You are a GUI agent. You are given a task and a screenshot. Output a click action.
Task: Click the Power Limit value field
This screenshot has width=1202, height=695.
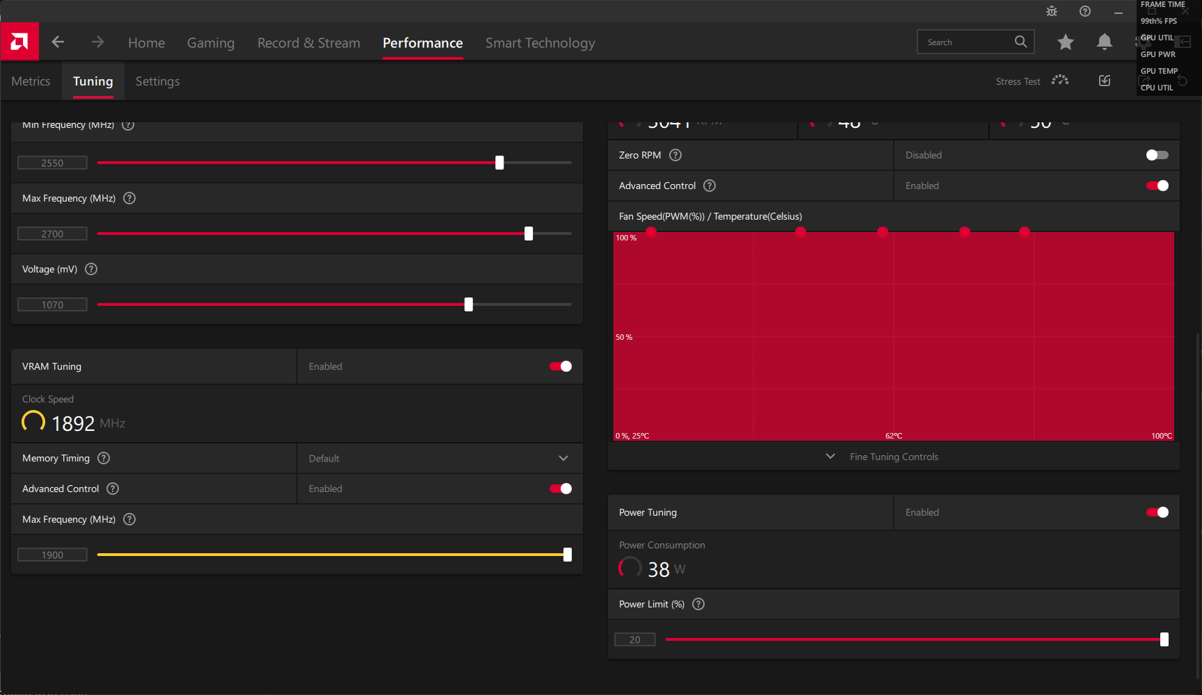click(x=634, y=639)
